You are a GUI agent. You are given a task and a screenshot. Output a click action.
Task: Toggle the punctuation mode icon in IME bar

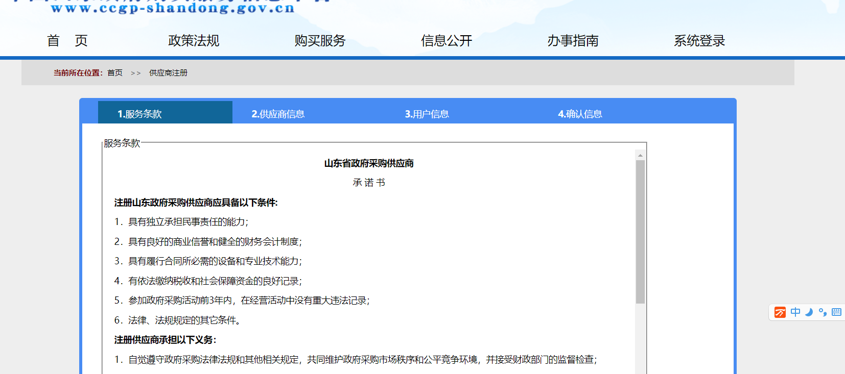click(823, 312)
